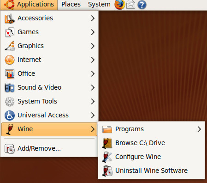Choose Uninstall Wine Software
Screen dimensions: 207x183
152,171
